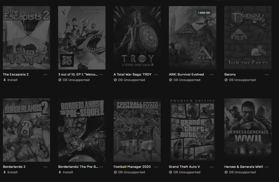This screenshot has height=182, width=279.
Task: Click OS Unsupported under ARK: Survival Evolved
Action: click(x=185, y=80)
